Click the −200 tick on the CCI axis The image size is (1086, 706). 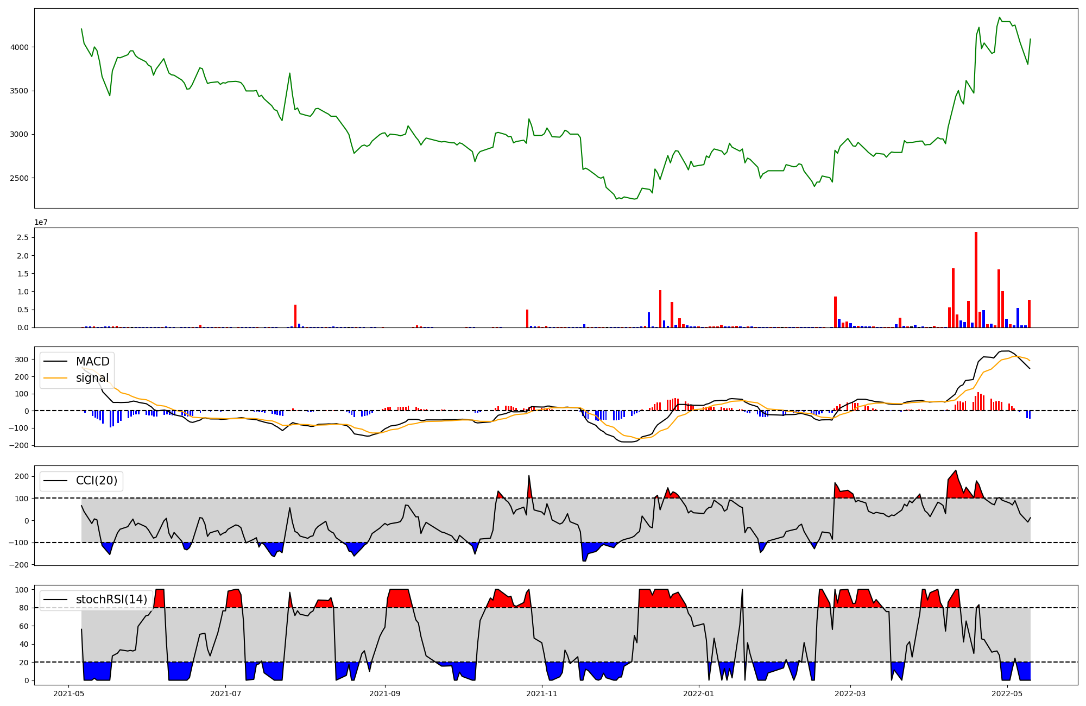[x=18, y=565]
